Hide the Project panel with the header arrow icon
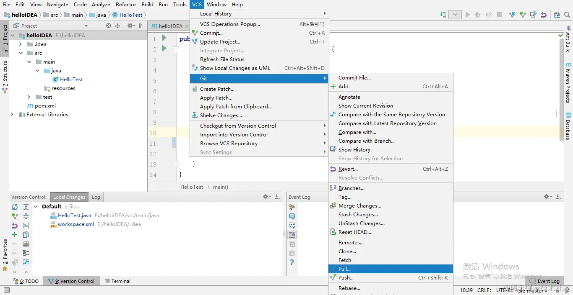Viewport: 573px width, 295px height. coord(141,26)
